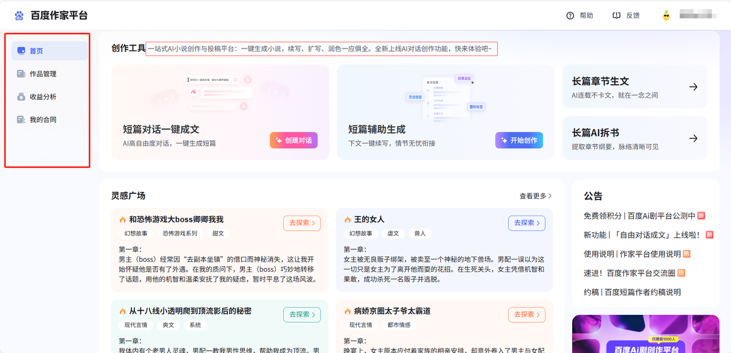
Task: Click the 开始创作 button
Action: (519, 140)
